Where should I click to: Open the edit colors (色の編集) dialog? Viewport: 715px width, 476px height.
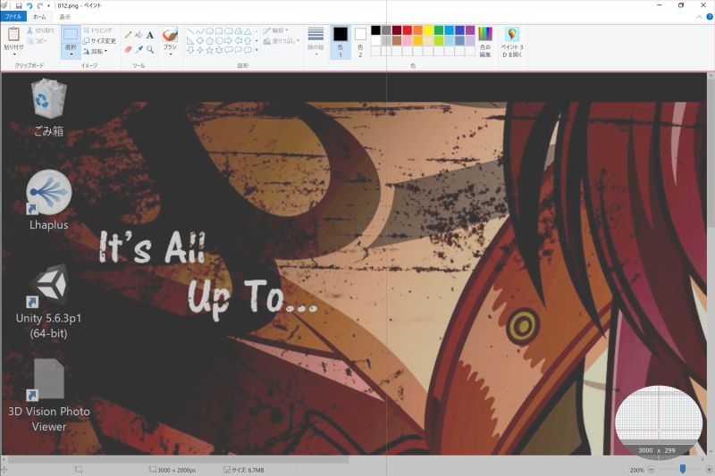click(x=485, y=42)
